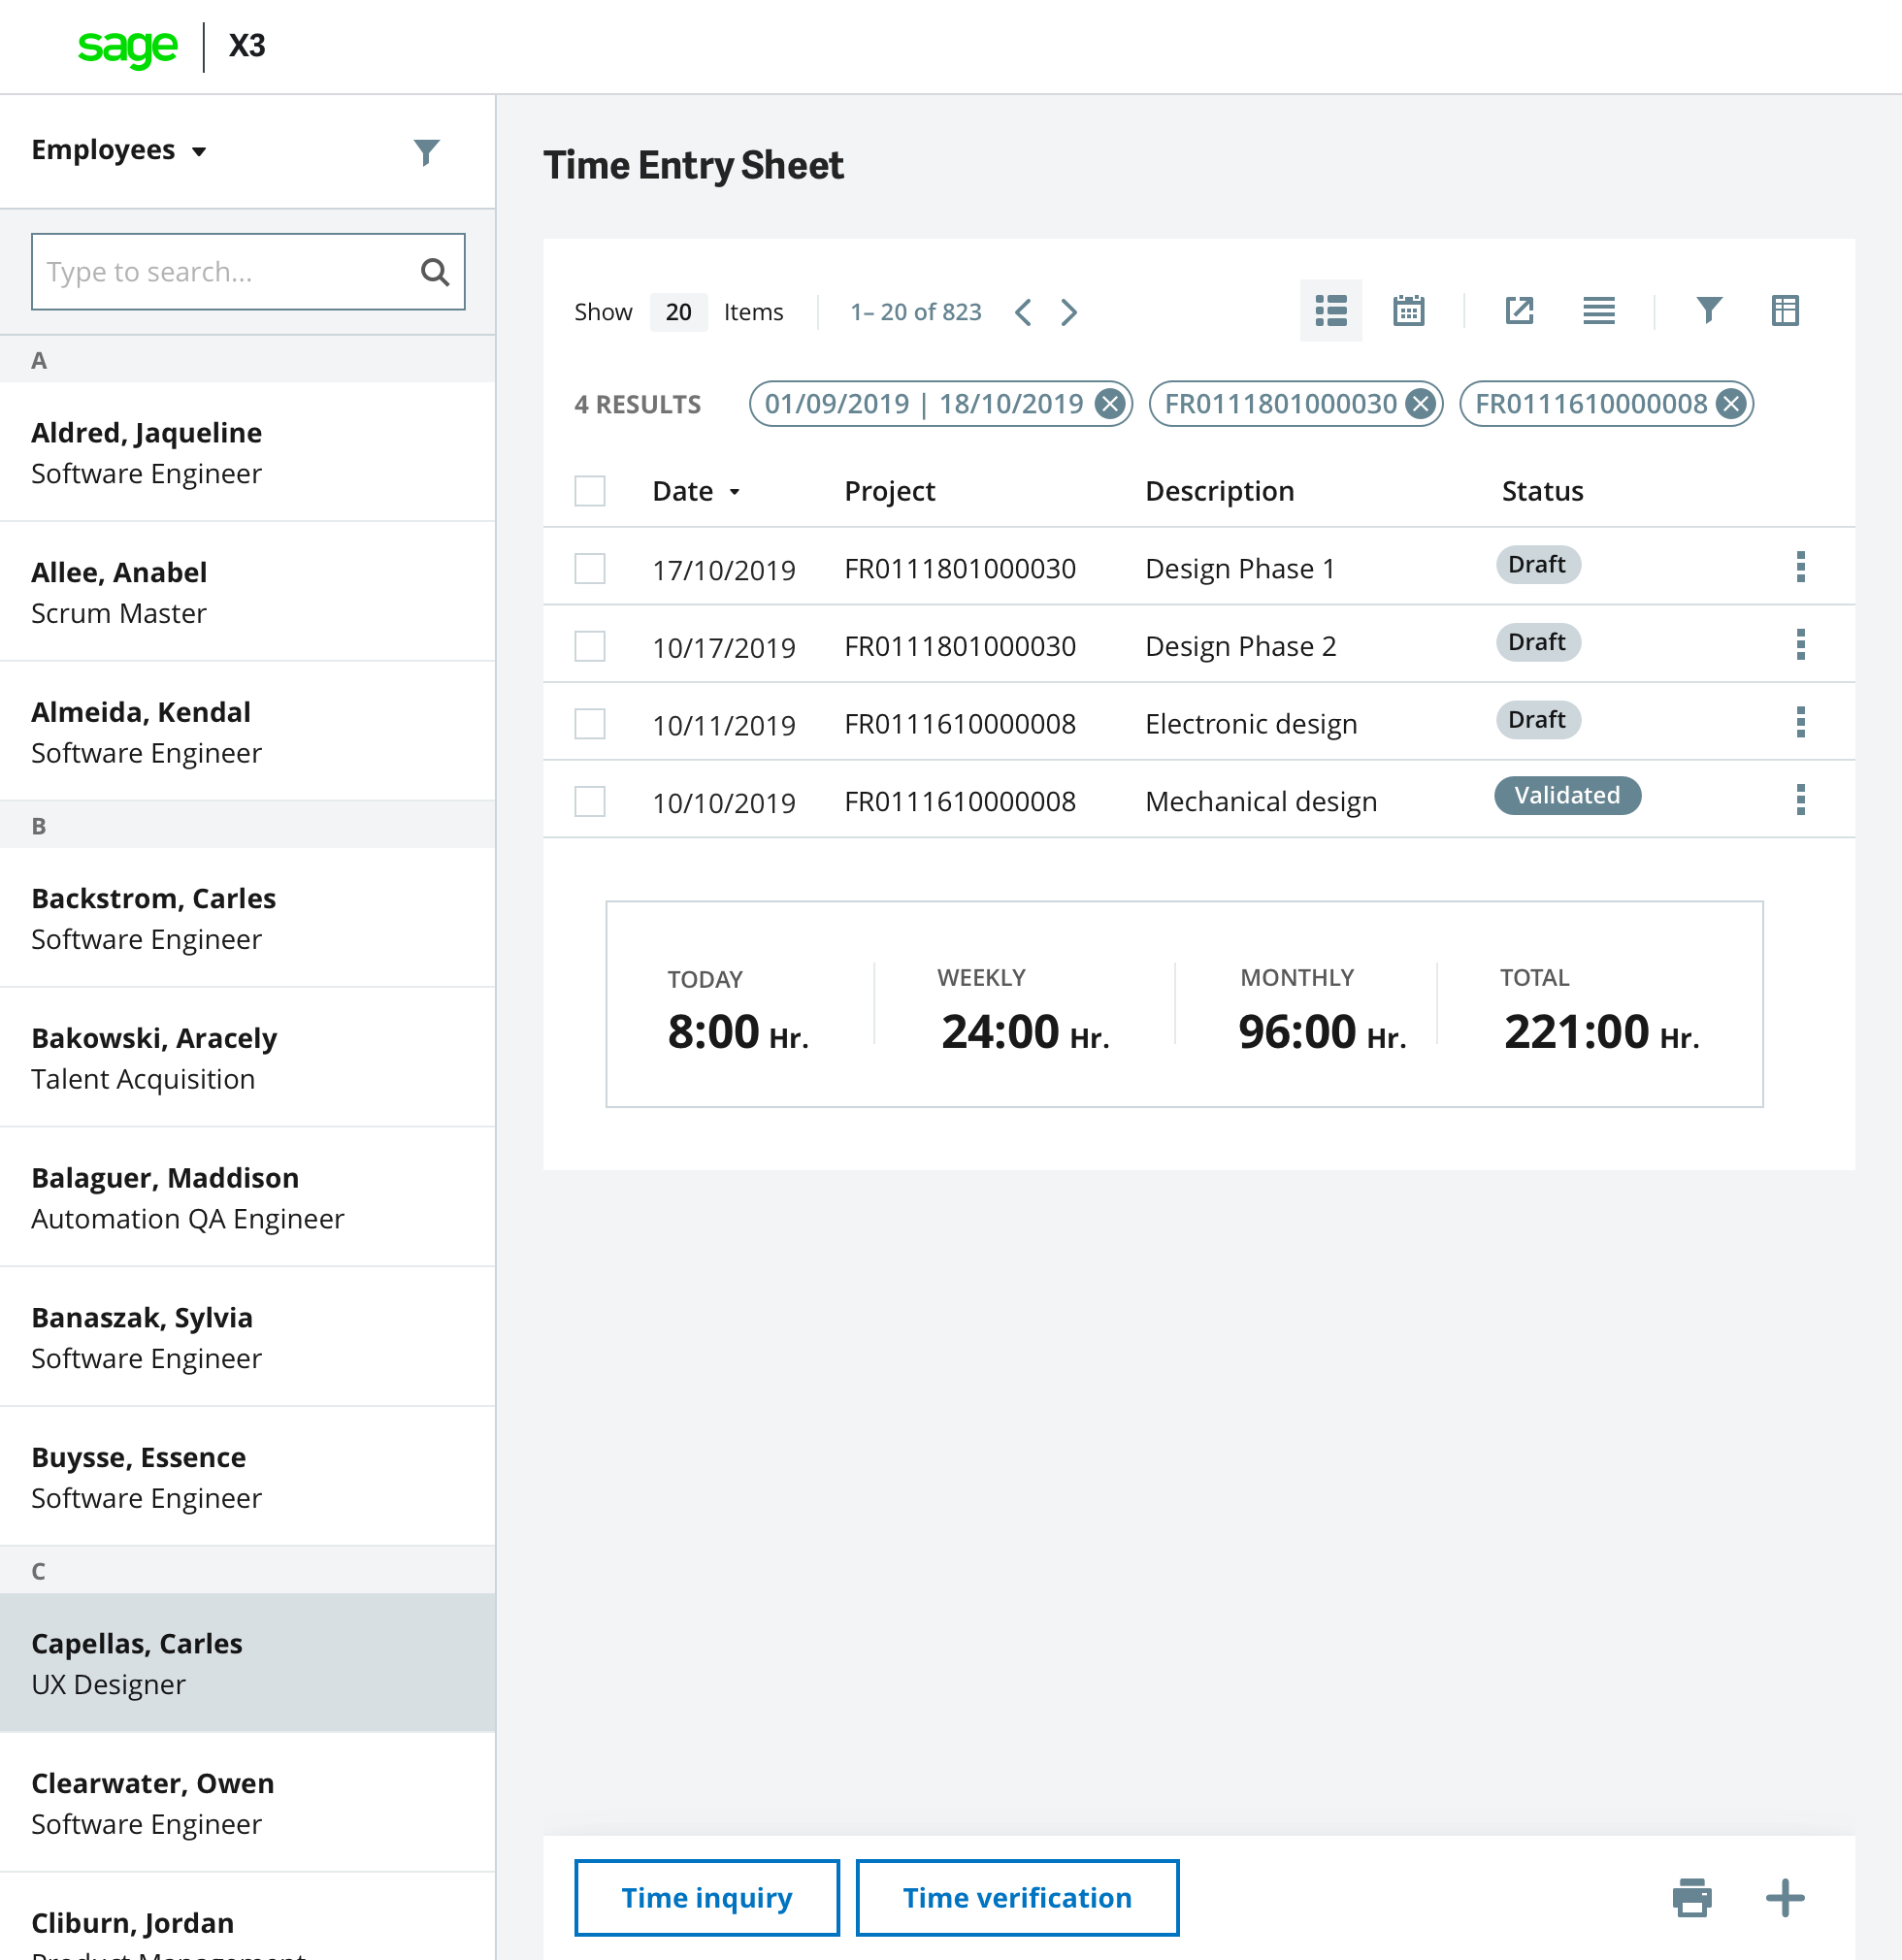Toggle the row density icon
This screenshot has height=1960, width=1902.
pyautogui.click(x=1598, y=311)
